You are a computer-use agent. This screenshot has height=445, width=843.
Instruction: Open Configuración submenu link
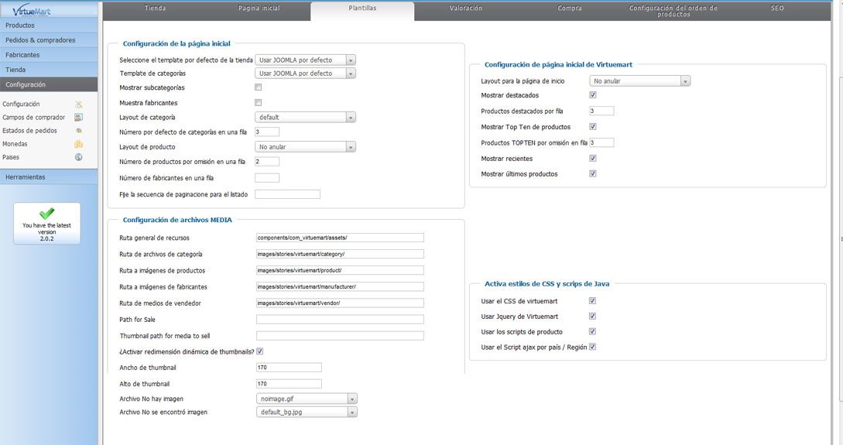coord(21,104)
